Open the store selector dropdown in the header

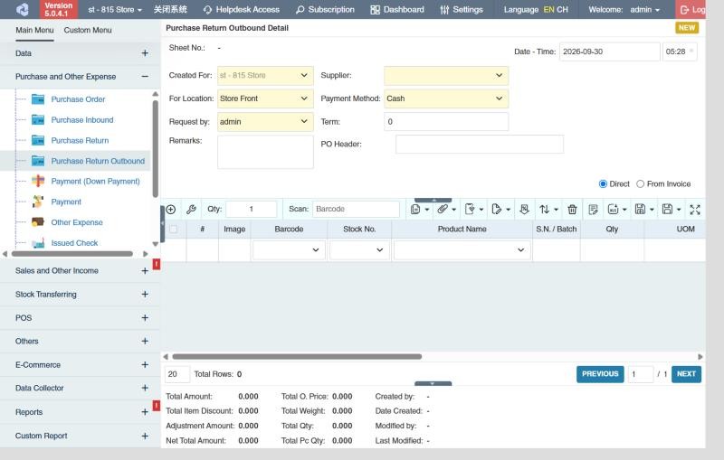(x=115, y=9)
